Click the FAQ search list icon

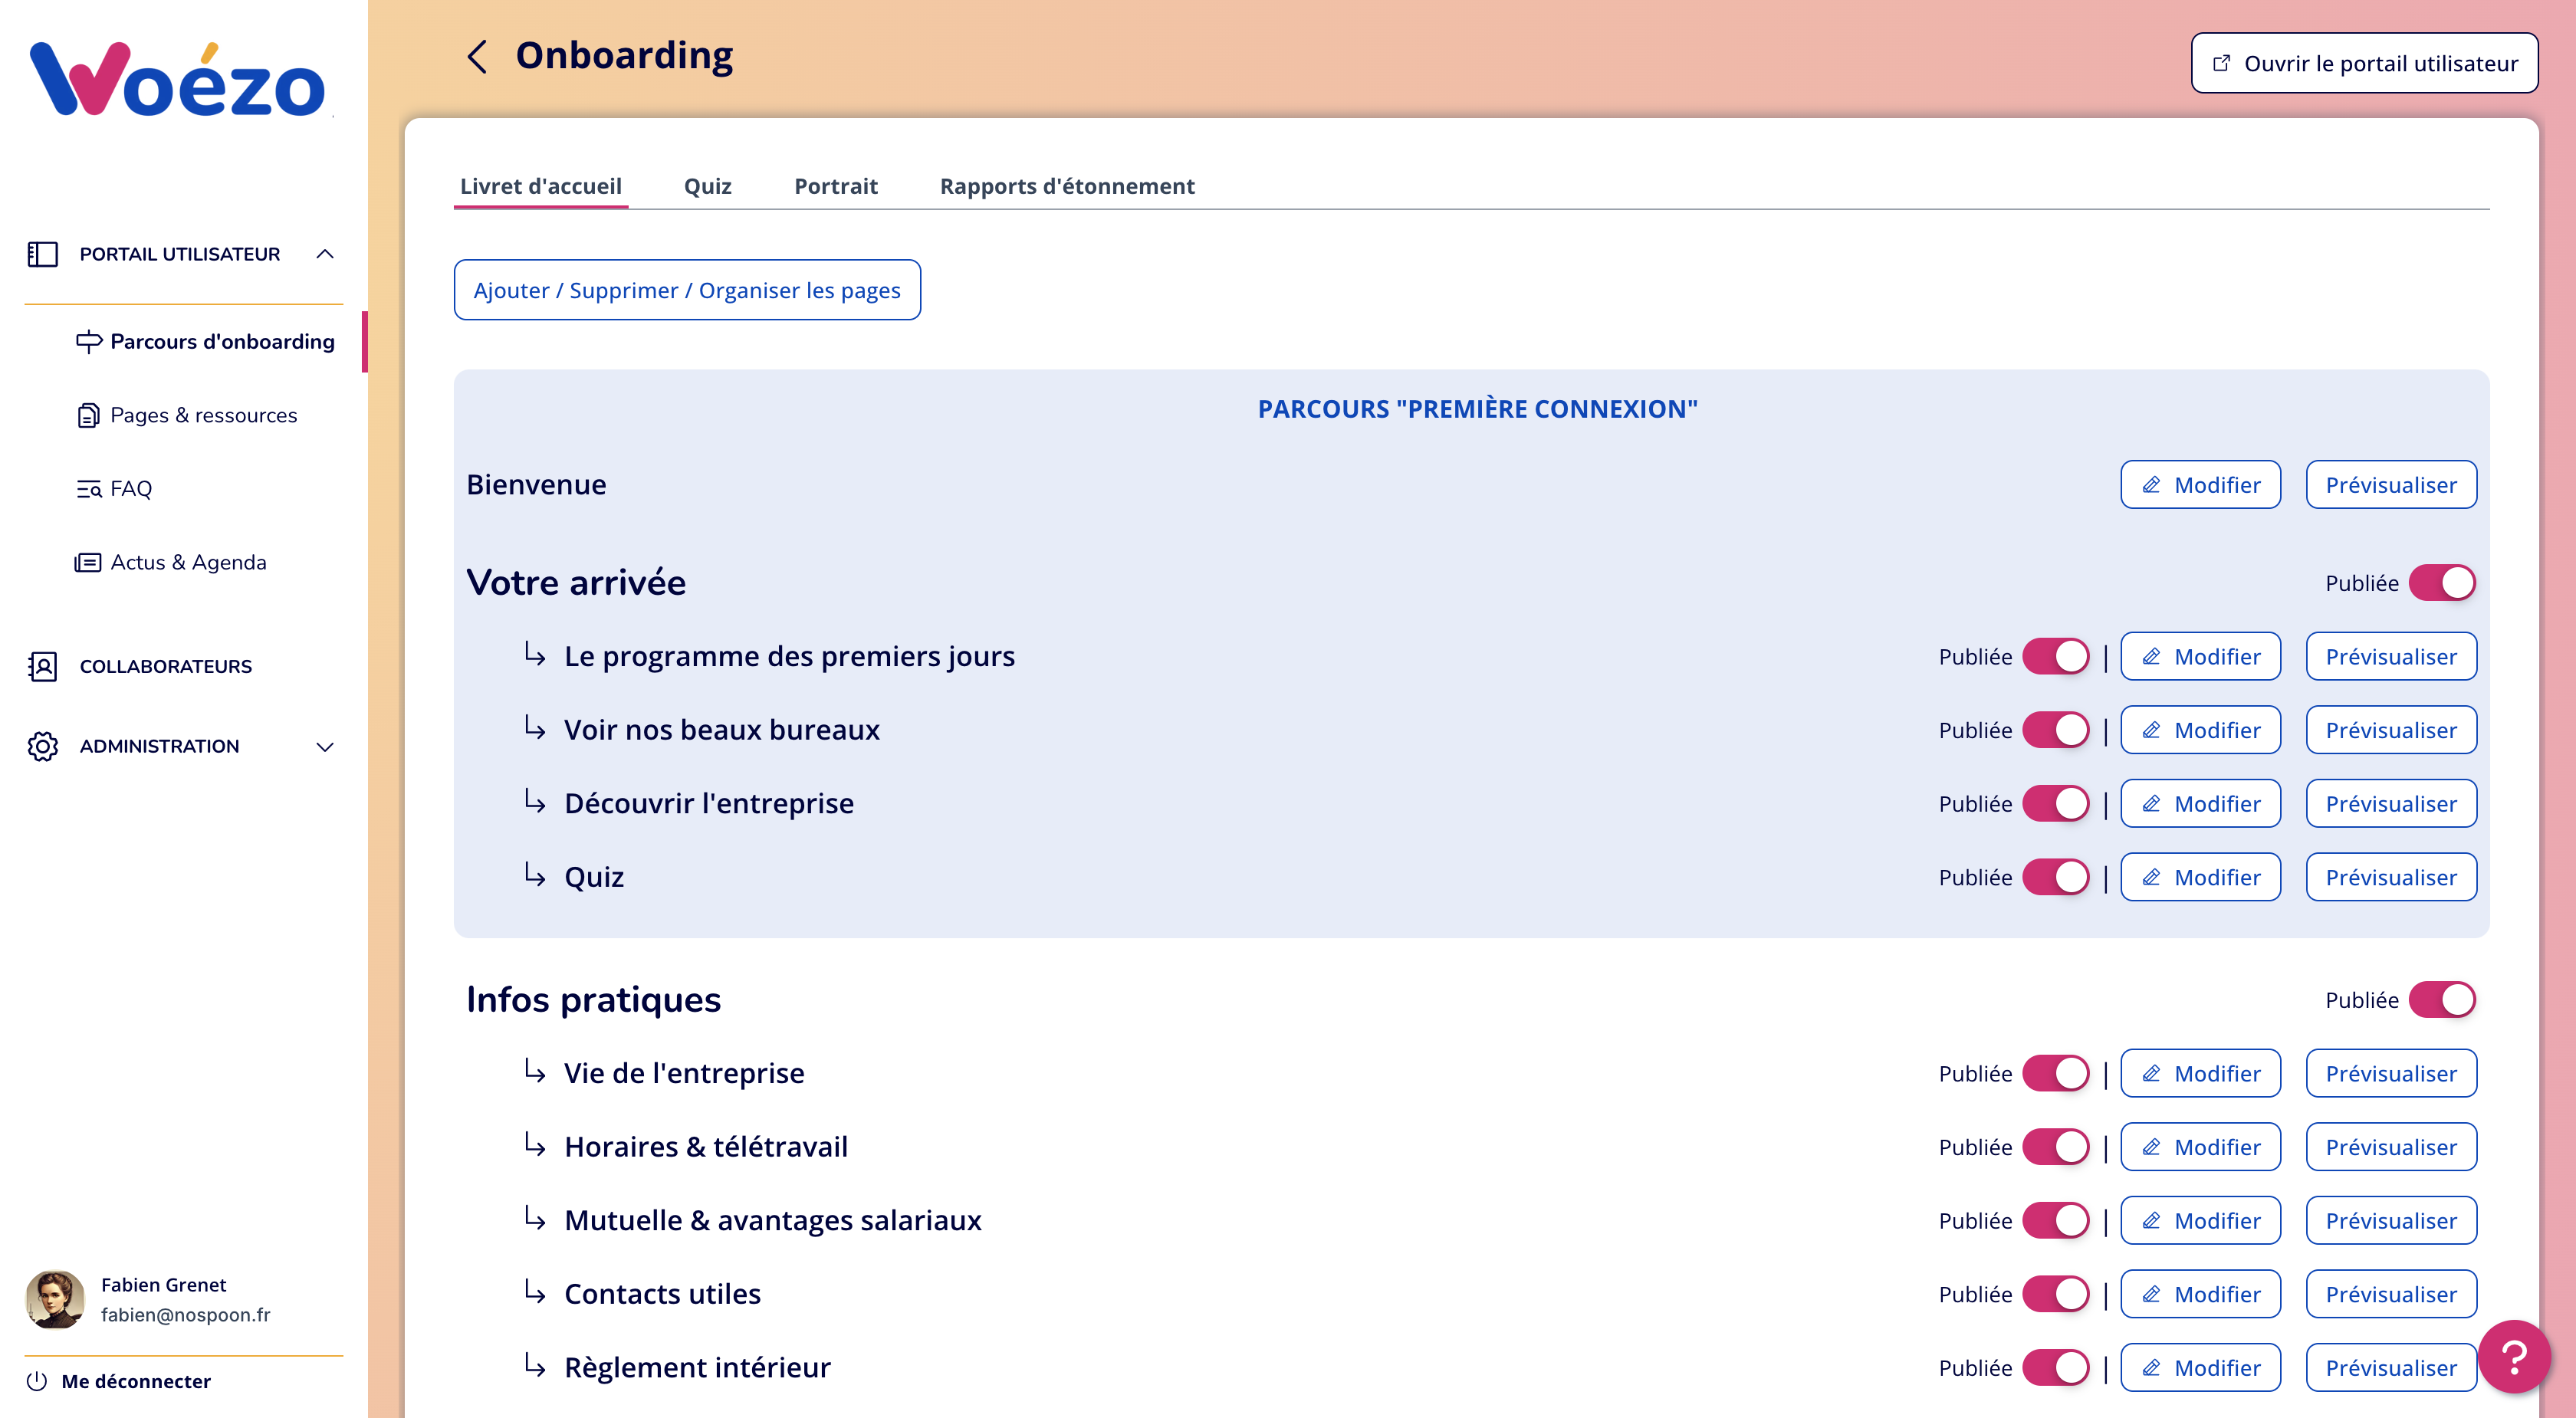(89, 489)
